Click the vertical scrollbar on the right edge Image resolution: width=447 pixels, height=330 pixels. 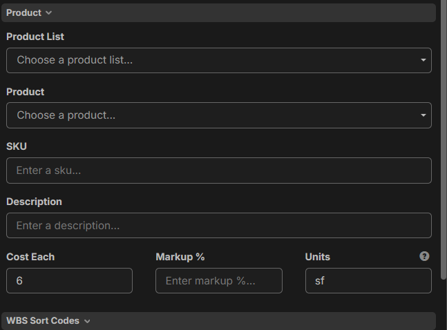click(444, 138)
